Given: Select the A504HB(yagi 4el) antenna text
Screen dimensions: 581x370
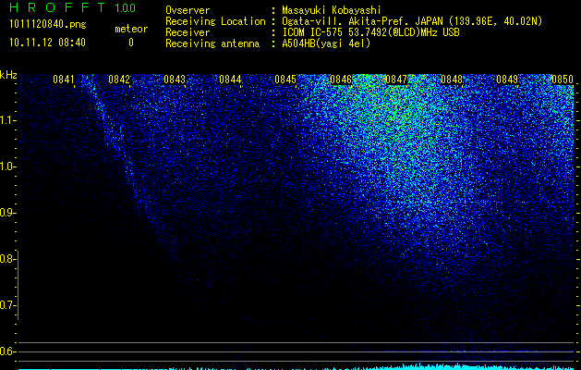Looking at the screenshot, I should (x=326, y=43).
